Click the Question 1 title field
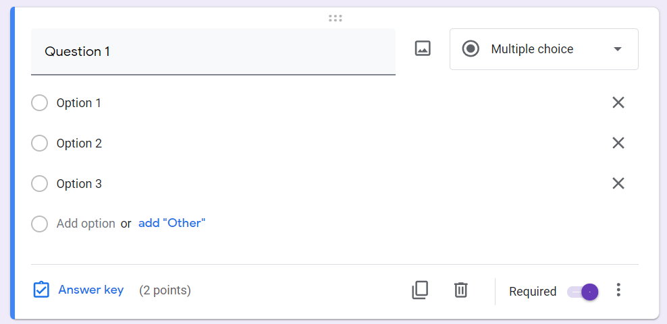 [213, 51]
